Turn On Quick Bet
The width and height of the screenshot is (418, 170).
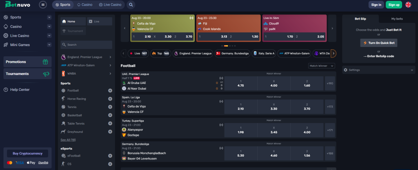(378, 43)
